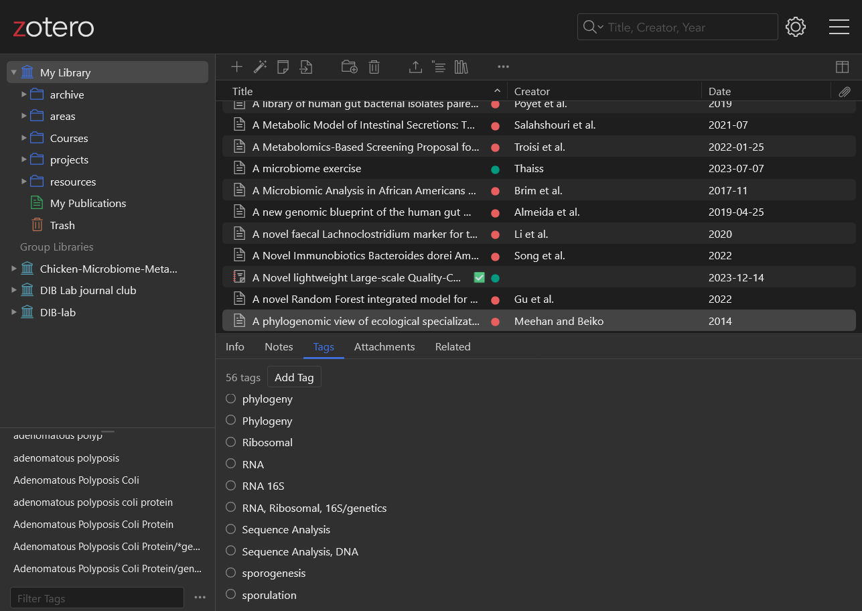Click the New Note icon in toolbar
The height and width of the screenshot is (611, 862).
[x=283, y=66]
